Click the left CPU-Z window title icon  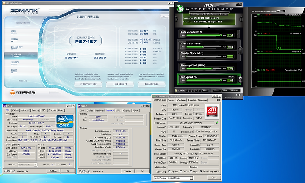click(x=5, y=106)
